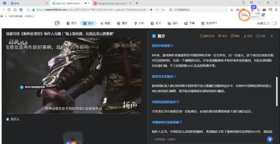The height and width of the screenshot is (144, 280).
Task: Open the 追问 follow-up tab
Action: tap(173, 23)
